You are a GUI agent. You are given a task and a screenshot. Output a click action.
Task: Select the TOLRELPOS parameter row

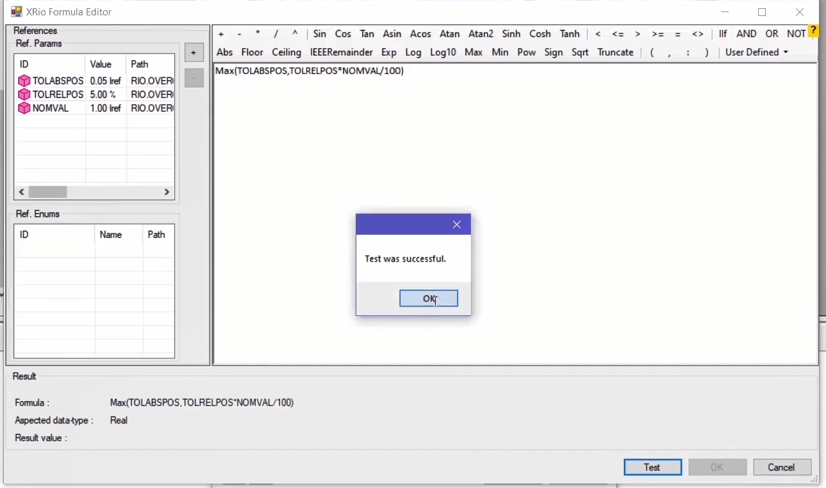(58, 95)
